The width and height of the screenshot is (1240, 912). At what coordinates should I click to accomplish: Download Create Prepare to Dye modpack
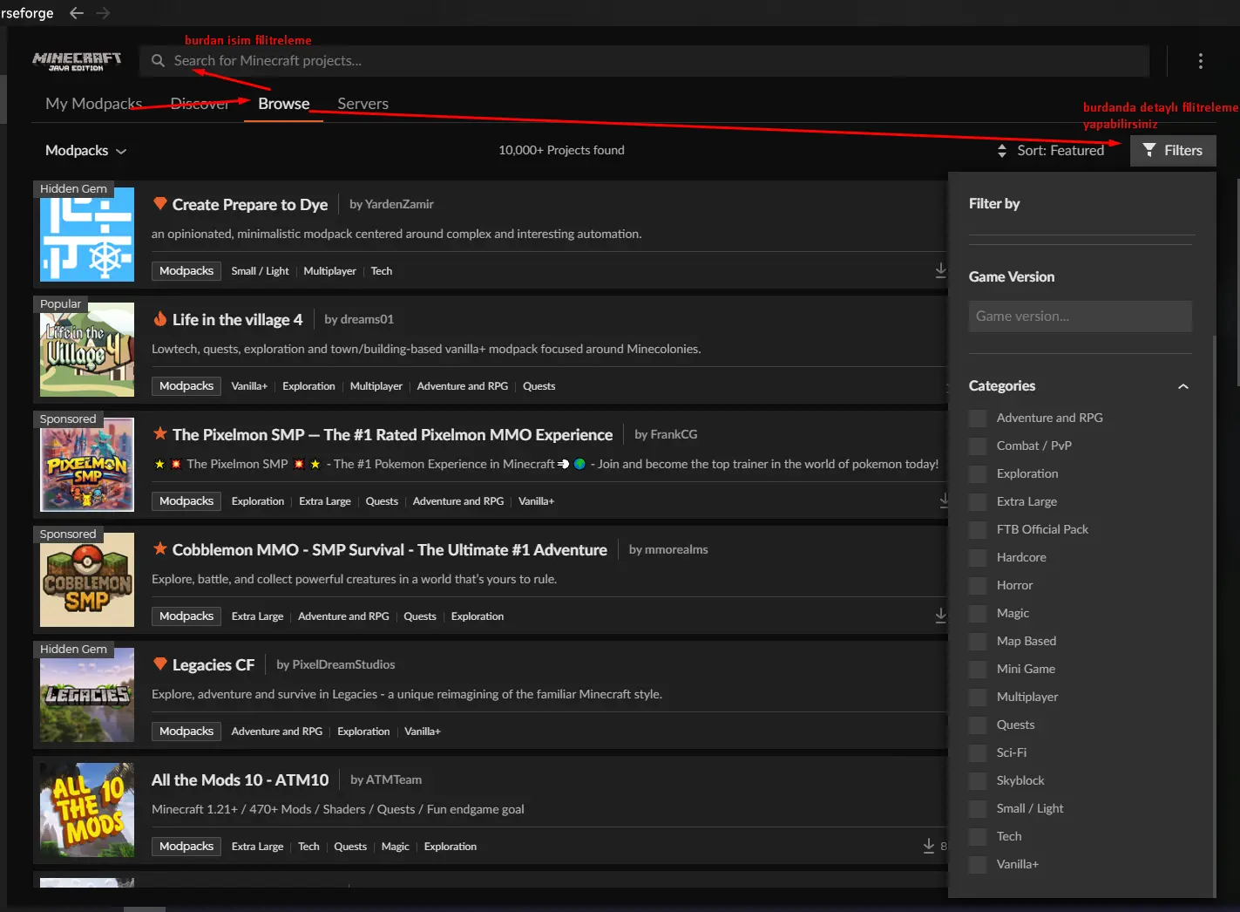point(940,270)
